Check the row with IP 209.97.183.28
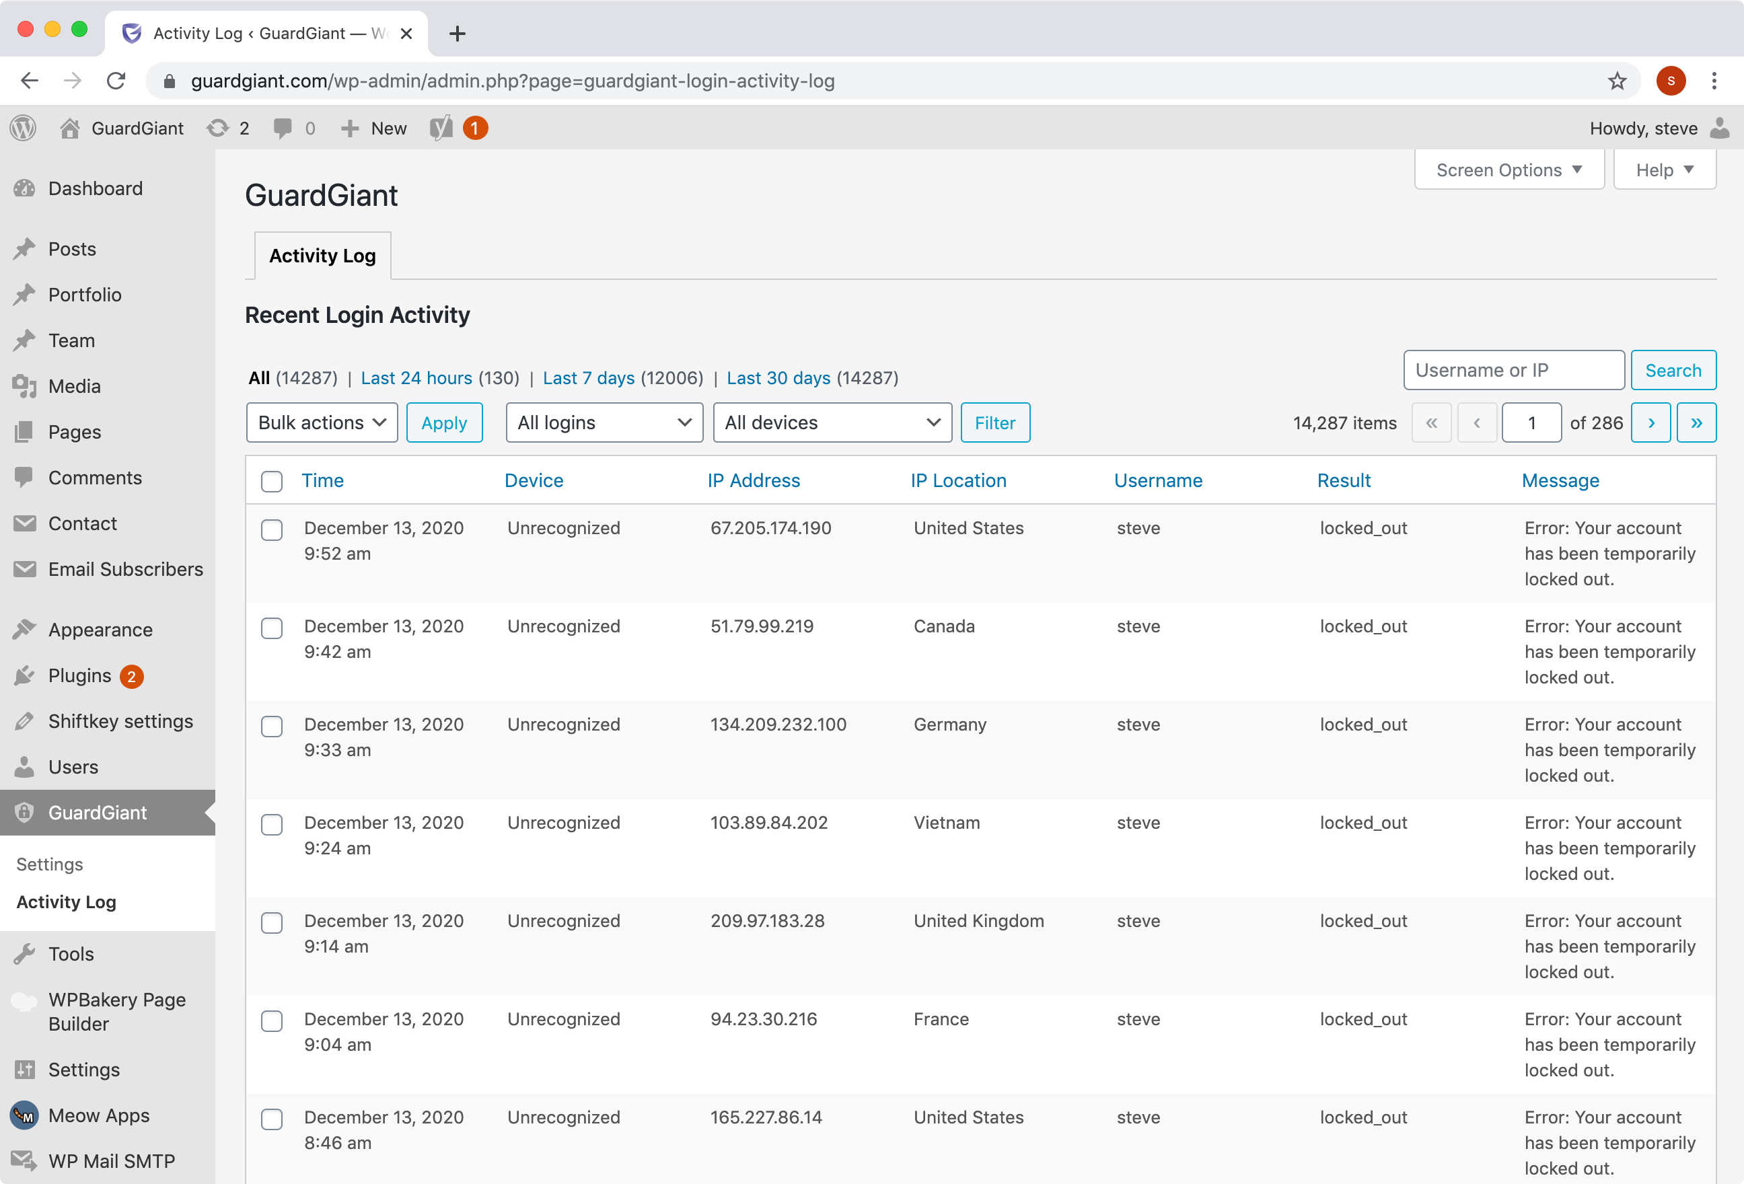1744x1184 pixels. point(272,923)
